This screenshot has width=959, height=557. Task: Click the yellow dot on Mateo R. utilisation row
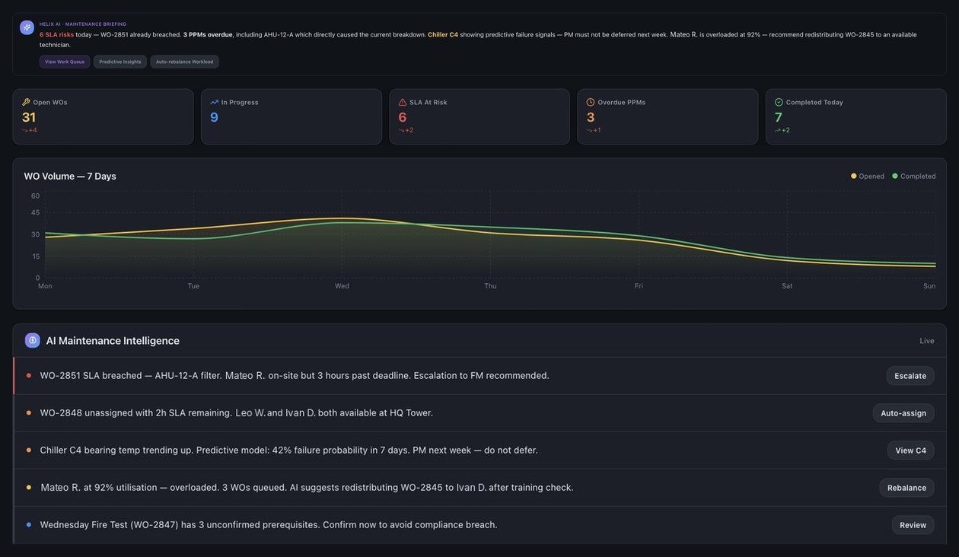coord(29,487)
